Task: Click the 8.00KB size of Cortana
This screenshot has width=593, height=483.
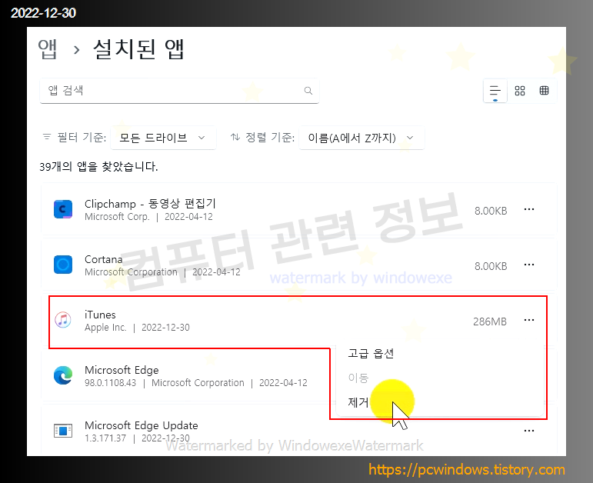Action: point(491,267)
